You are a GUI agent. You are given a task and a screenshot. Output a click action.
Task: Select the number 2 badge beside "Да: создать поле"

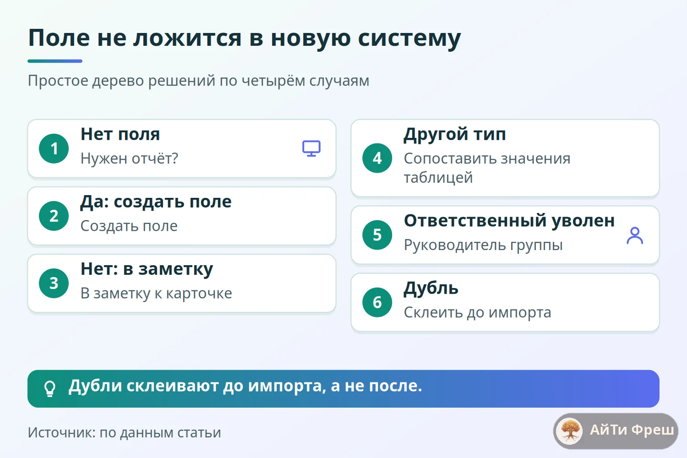point(54,216)
